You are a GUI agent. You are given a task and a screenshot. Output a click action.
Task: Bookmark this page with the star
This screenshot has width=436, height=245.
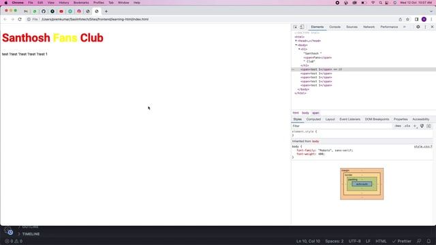[407, 20]
